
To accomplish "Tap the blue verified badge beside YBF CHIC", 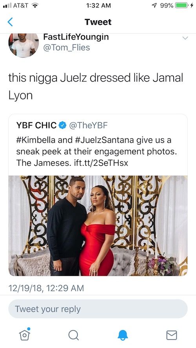I will (x=62, y=125).
